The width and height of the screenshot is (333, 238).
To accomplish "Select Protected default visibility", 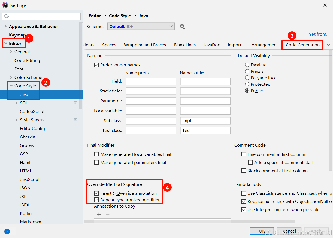I will [x=247, y=84].
